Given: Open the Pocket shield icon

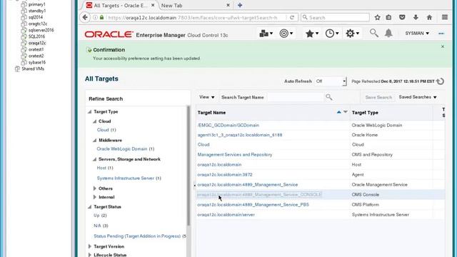Looking at the screenshot, I should point(402,17).
